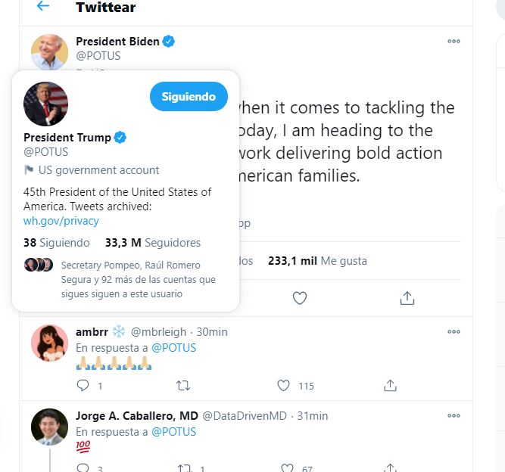View the 38 Siguiendo accounts list
This screenshot has height=472, width=505.
[x=56, y=243]
